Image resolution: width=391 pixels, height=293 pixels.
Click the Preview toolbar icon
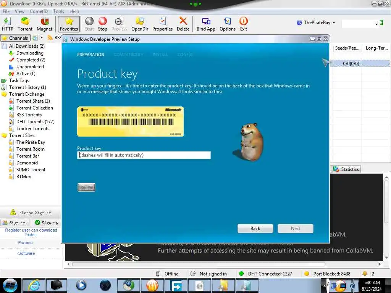[x=119, y=24]
